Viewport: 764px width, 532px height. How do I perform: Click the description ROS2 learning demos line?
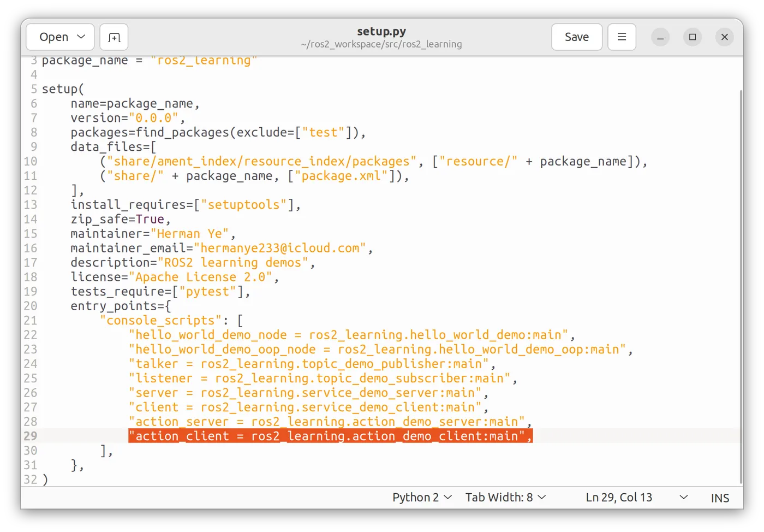[193, 263]
